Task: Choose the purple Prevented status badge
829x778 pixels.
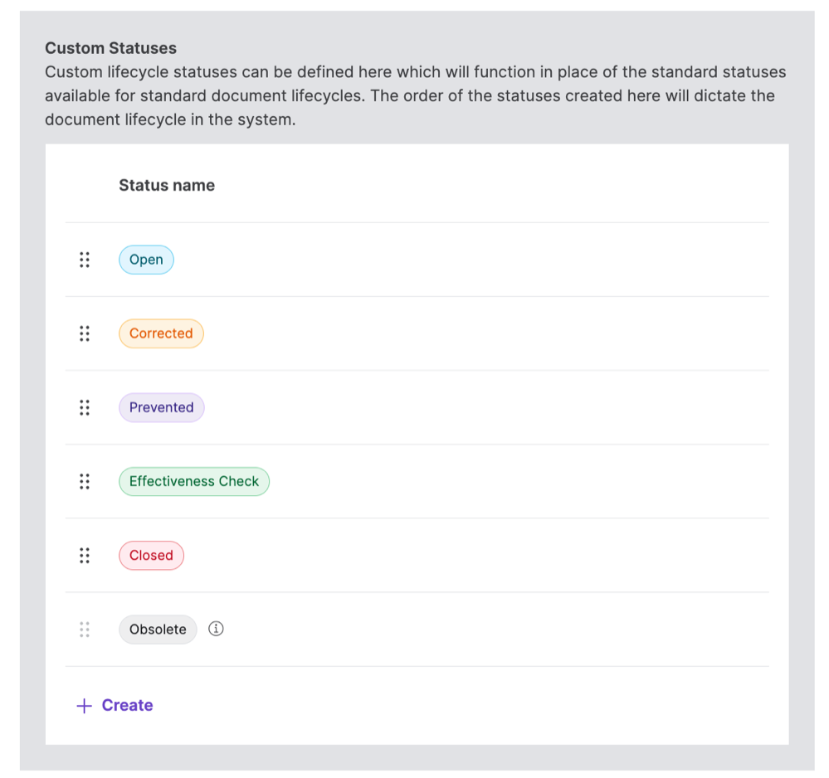Action: (x=161, y=407)
